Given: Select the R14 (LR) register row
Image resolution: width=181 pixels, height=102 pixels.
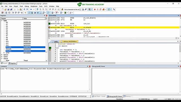Looking at the screenshot, I should click(25, 49).
